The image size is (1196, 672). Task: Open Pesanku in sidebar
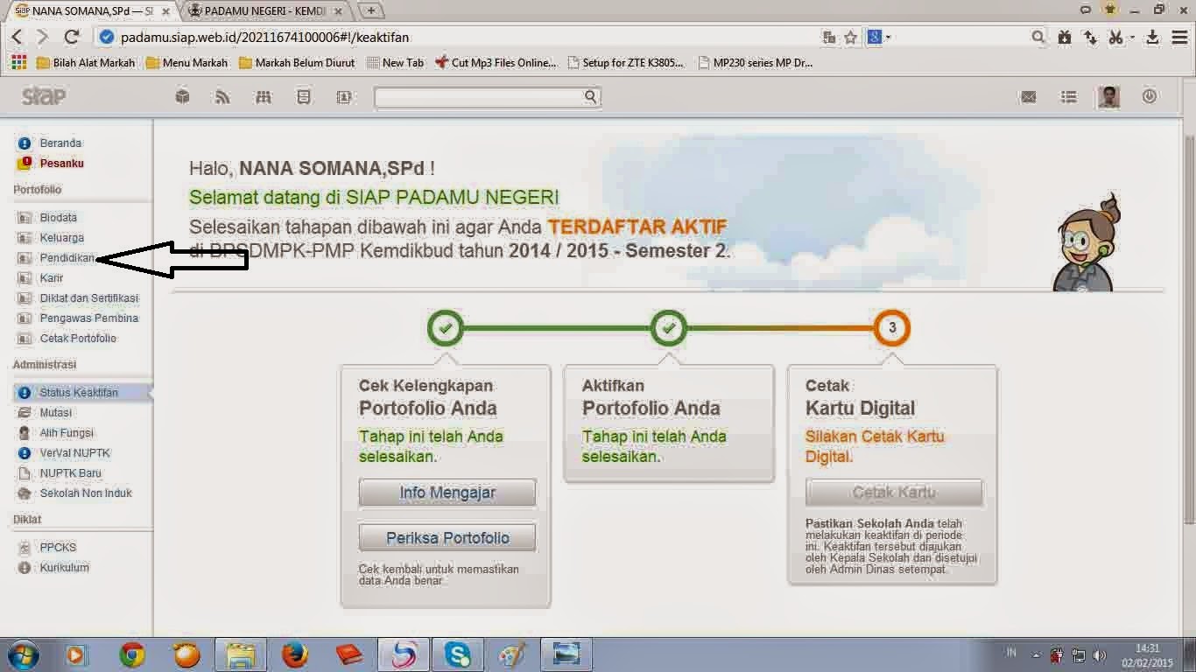click(x=61, y=163)
